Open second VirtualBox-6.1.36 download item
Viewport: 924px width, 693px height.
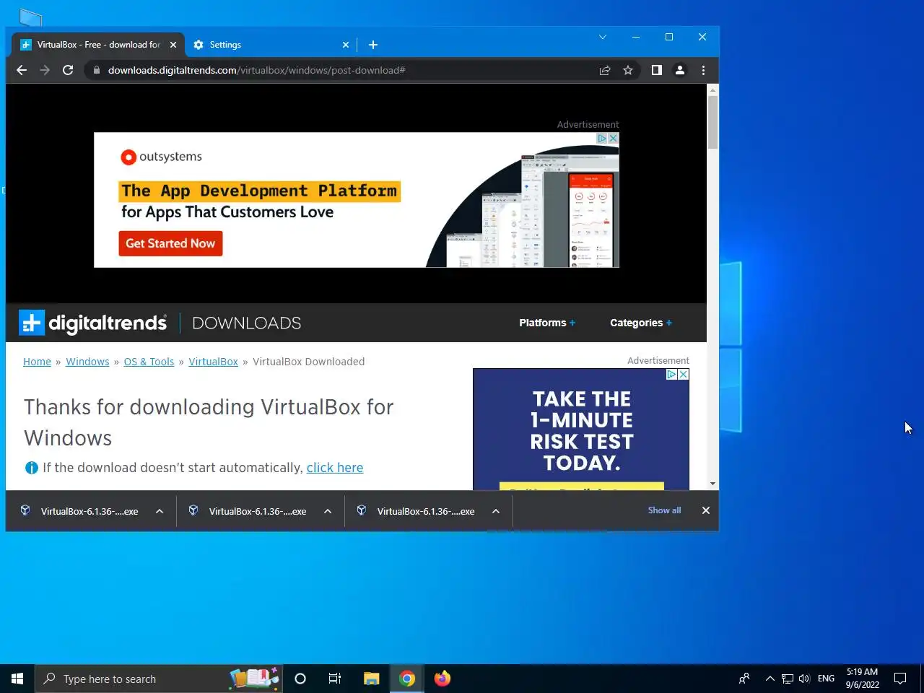pos(248,511)
